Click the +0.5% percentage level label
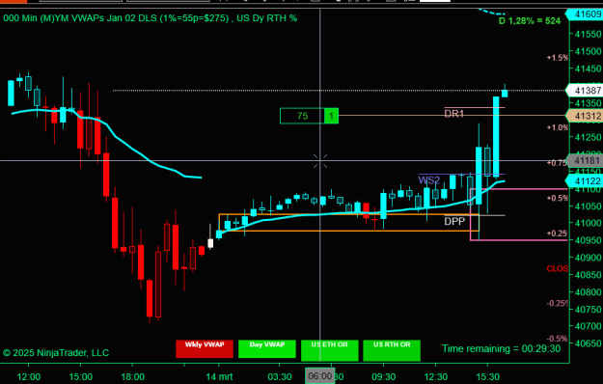 [558, 198]
